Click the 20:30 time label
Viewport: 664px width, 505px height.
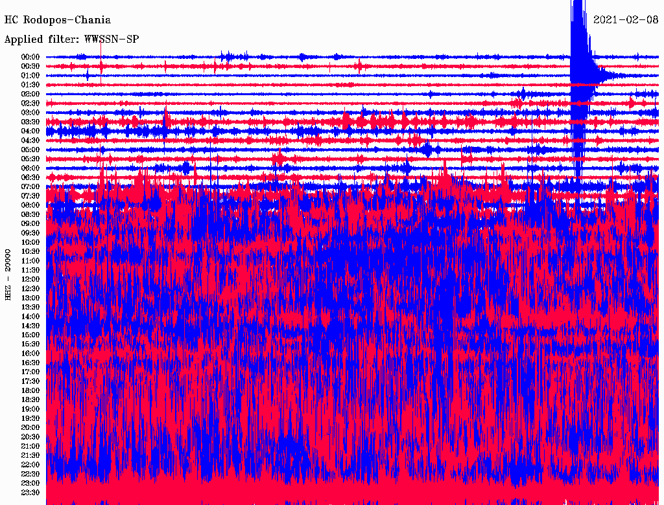tap(30, 437)
